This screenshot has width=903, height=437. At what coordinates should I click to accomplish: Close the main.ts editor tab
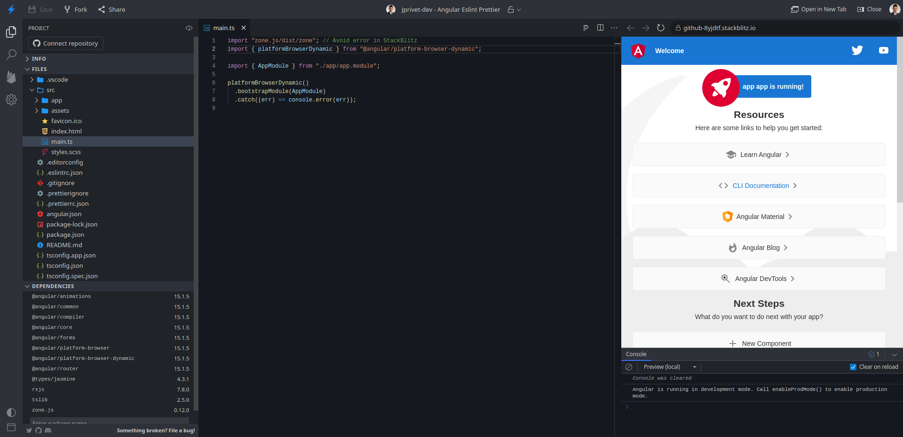[244, 28]
